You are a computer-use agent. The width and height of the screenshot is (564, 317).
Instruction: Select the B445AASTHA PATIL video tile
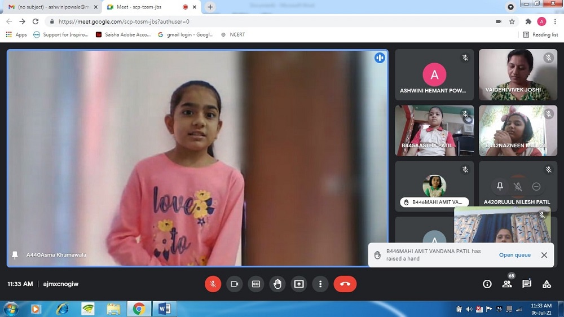434,131
